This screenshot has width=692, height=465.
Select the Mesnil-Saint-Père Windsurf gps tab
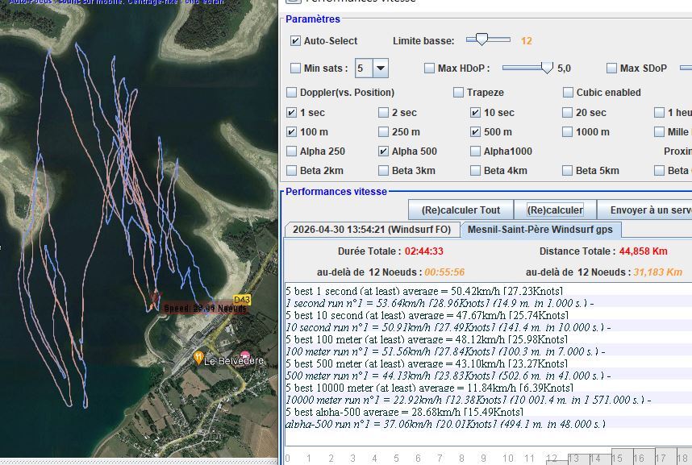540,230
